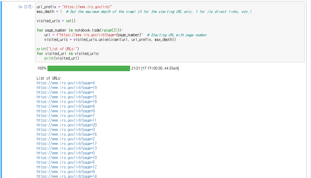Open link irb?page=16
This screenshot has width=311, height=178.
(x=67, y=134)
